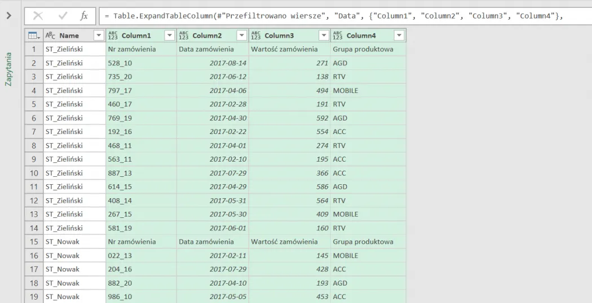The width and height of the screenshot is (592, 303).
Task: Click the fx function icon
Action: coord(83,16)
